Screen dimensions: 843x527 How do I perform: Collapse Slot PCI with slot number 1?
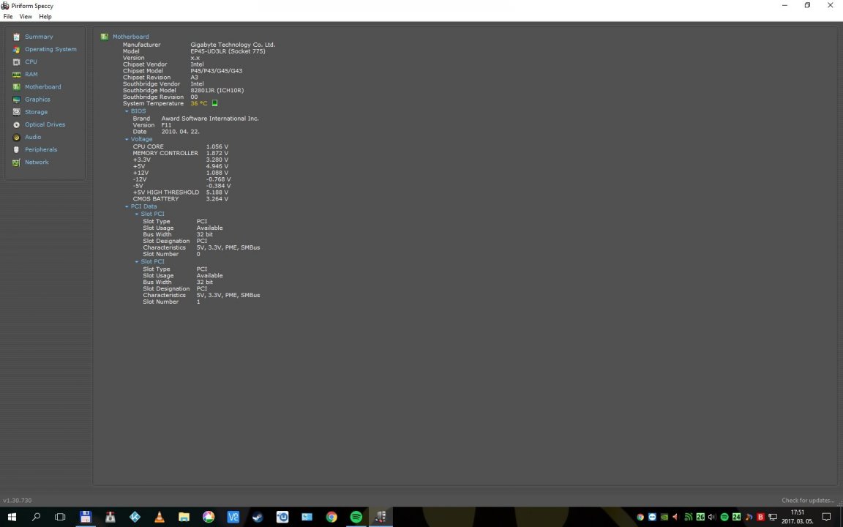pos(137,262)
